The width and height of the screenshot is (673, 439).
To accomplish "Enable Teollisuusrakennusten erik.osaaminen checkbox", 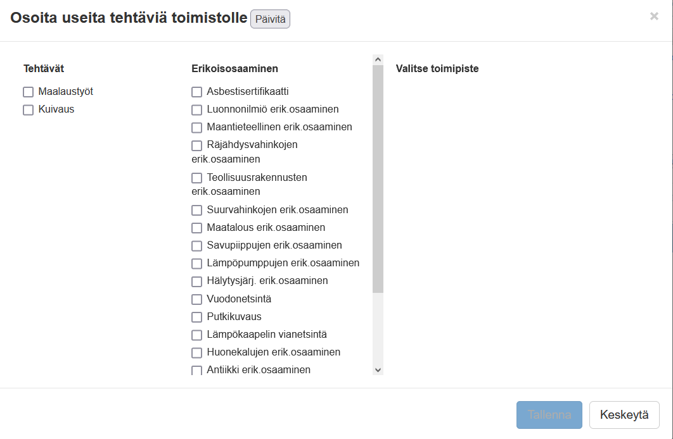I will (197, 178).
